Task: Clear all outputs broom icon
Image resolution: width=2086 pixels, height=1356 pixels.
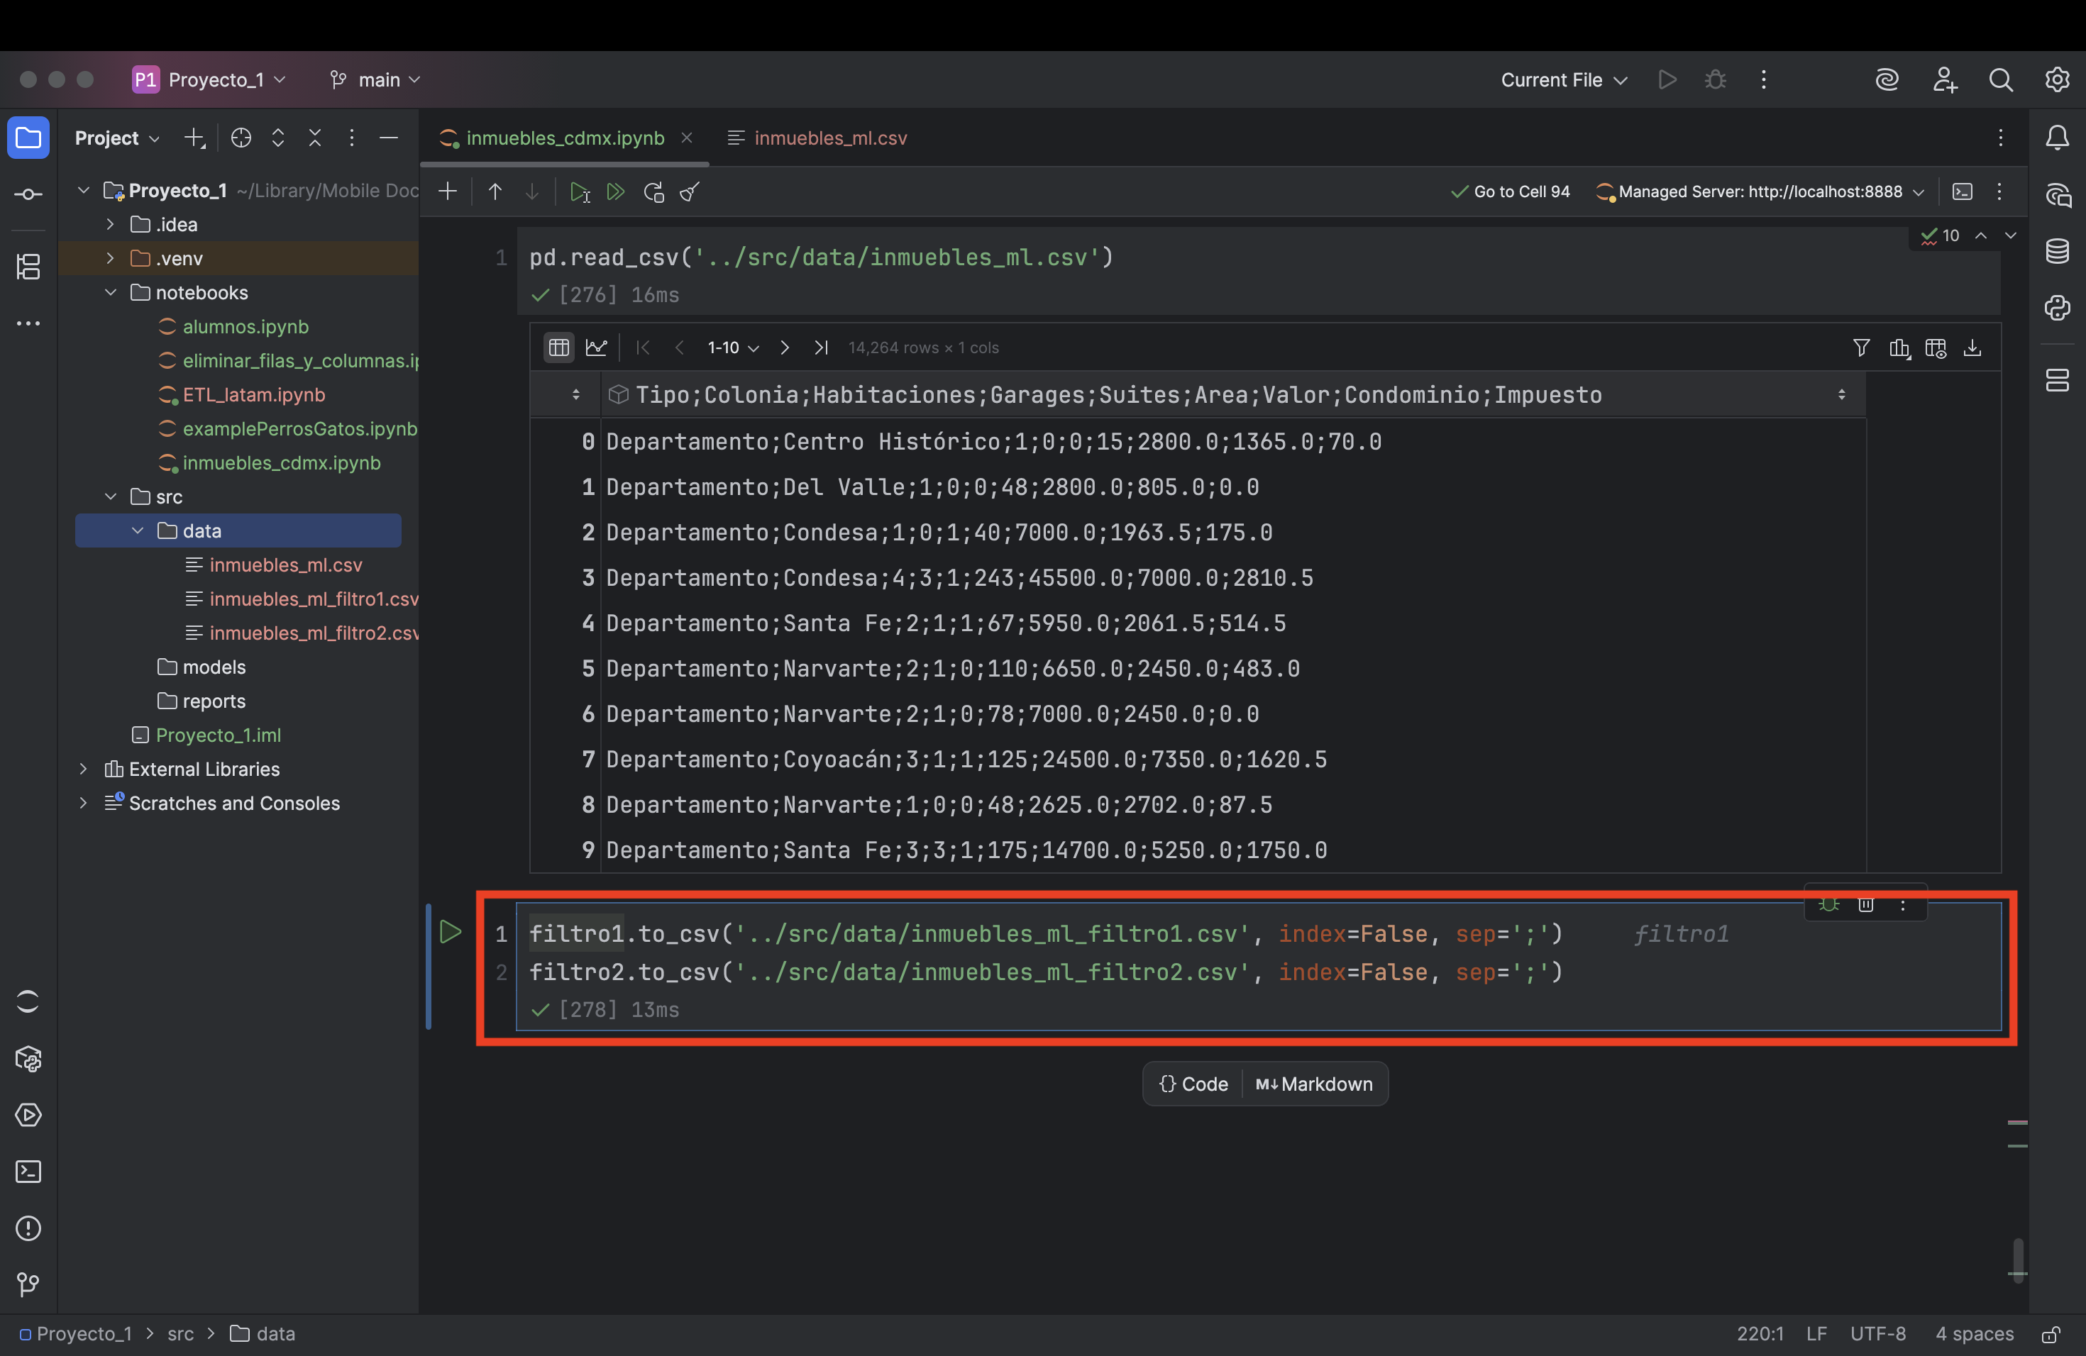Action: (690, 191)
